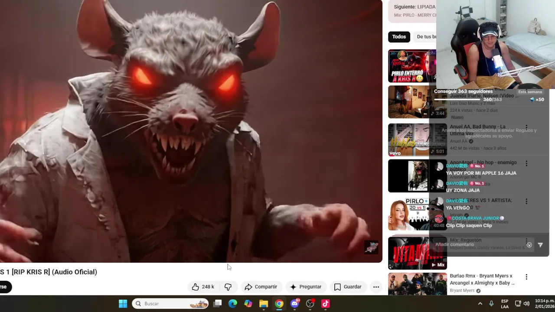Click the 'UY ZONA JAJA' chat message
Image resolution: width=555 pixels, height=312 pixels.
coord(463,191)
